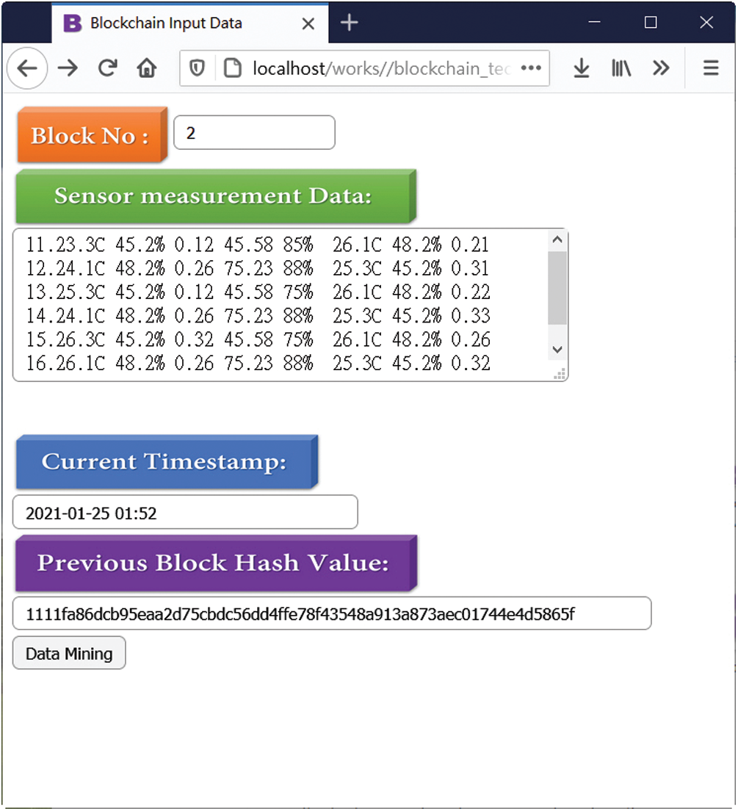
Task: Open the tracking protection shield icon
Action: click(x=198, y=68)
